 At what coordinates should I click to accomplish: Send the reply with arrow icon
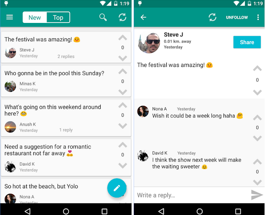point(257,195)
